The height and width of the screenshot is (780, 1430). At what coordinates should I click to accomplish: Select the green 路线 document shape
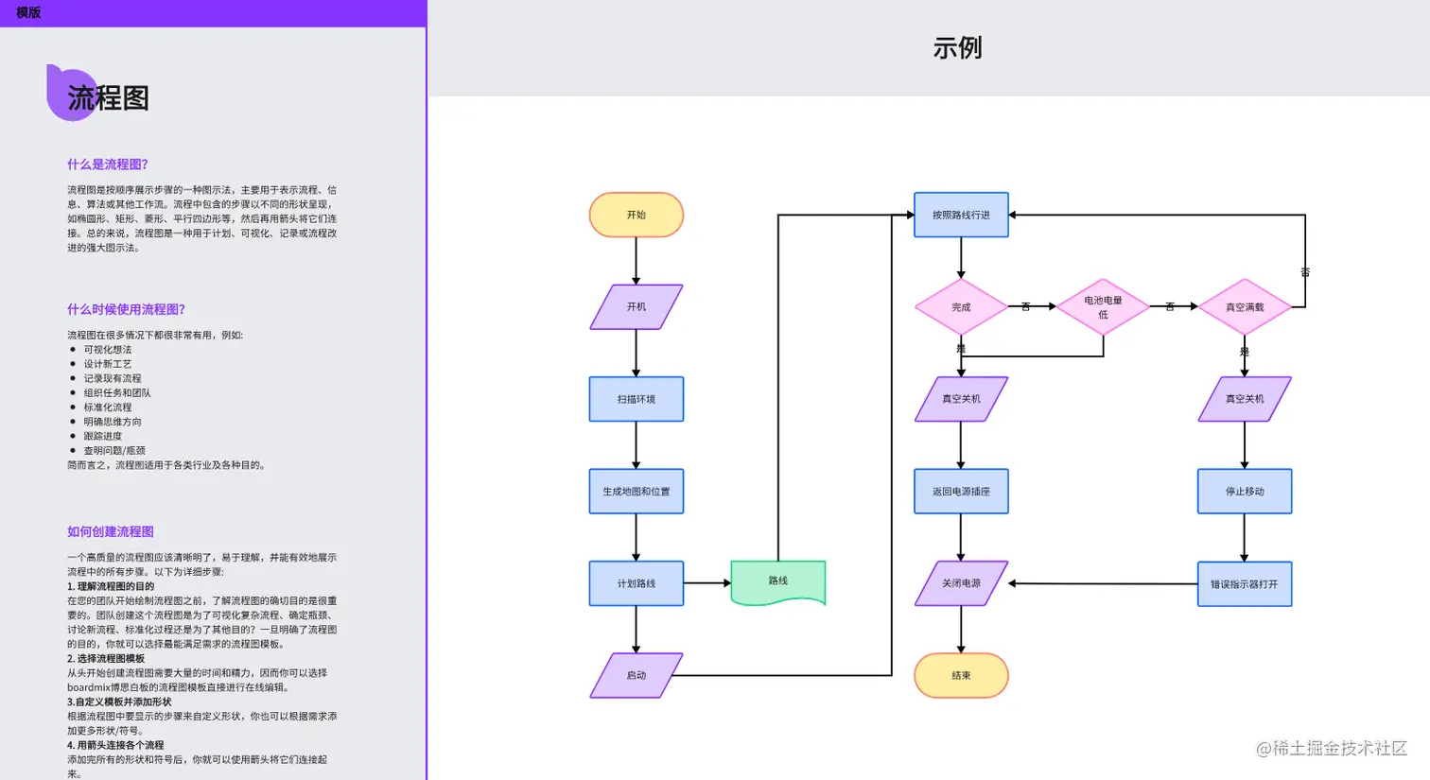(777, 582)
